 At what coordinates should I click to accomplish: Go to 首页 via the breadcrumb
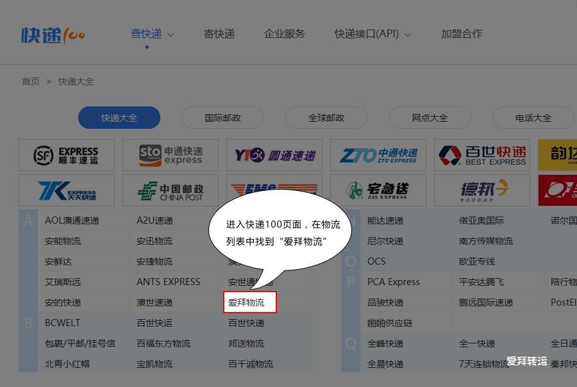pyautogui.click(x=31, y=81)
